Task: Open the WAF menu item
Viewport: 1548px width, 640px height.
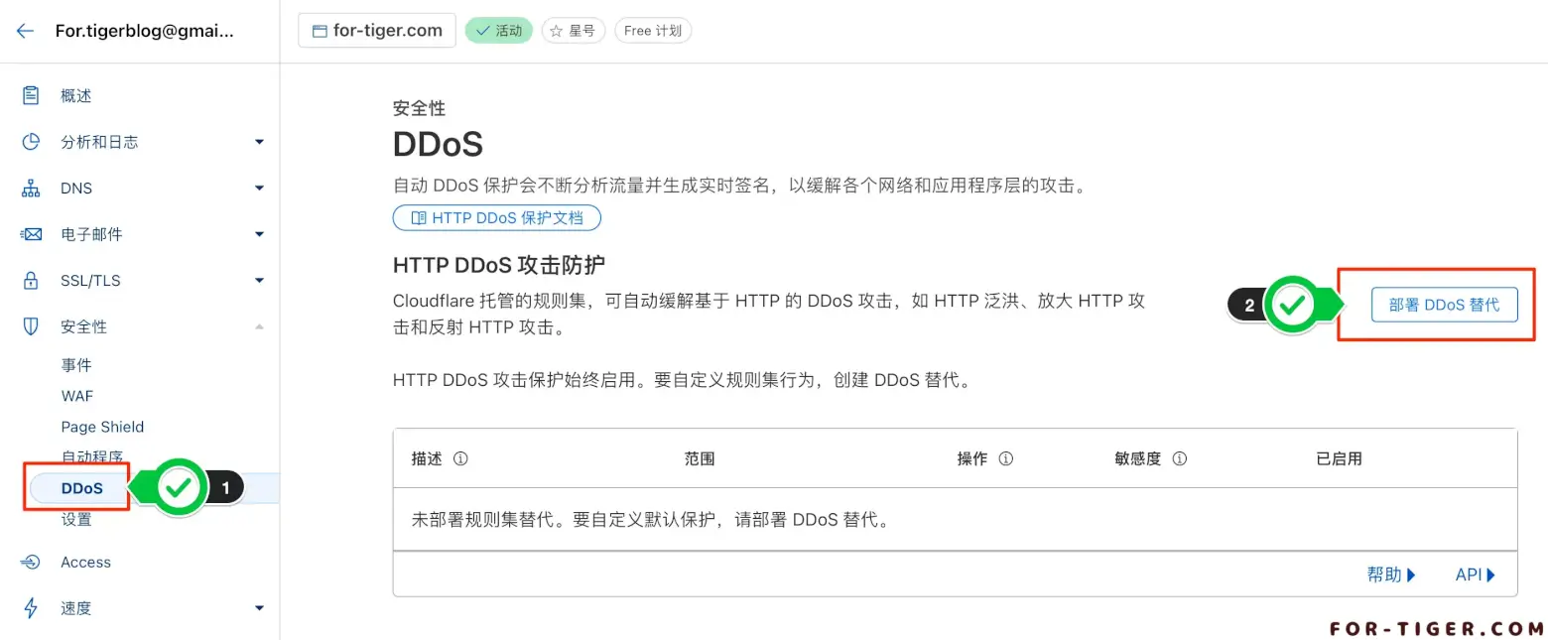Action: point(77,396)
